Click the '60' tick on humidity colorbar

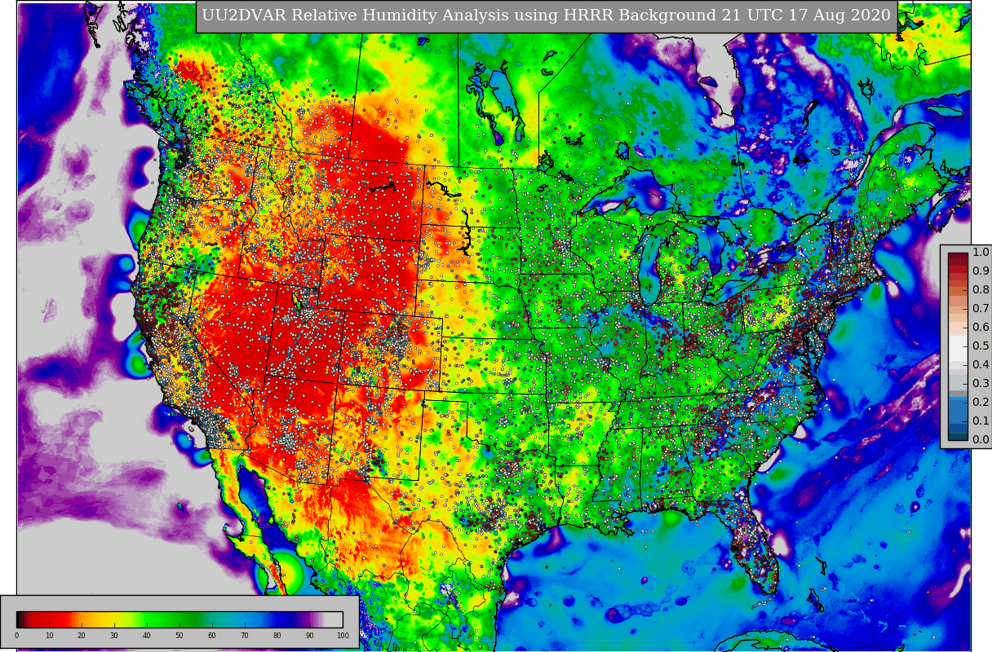point(212,636)
